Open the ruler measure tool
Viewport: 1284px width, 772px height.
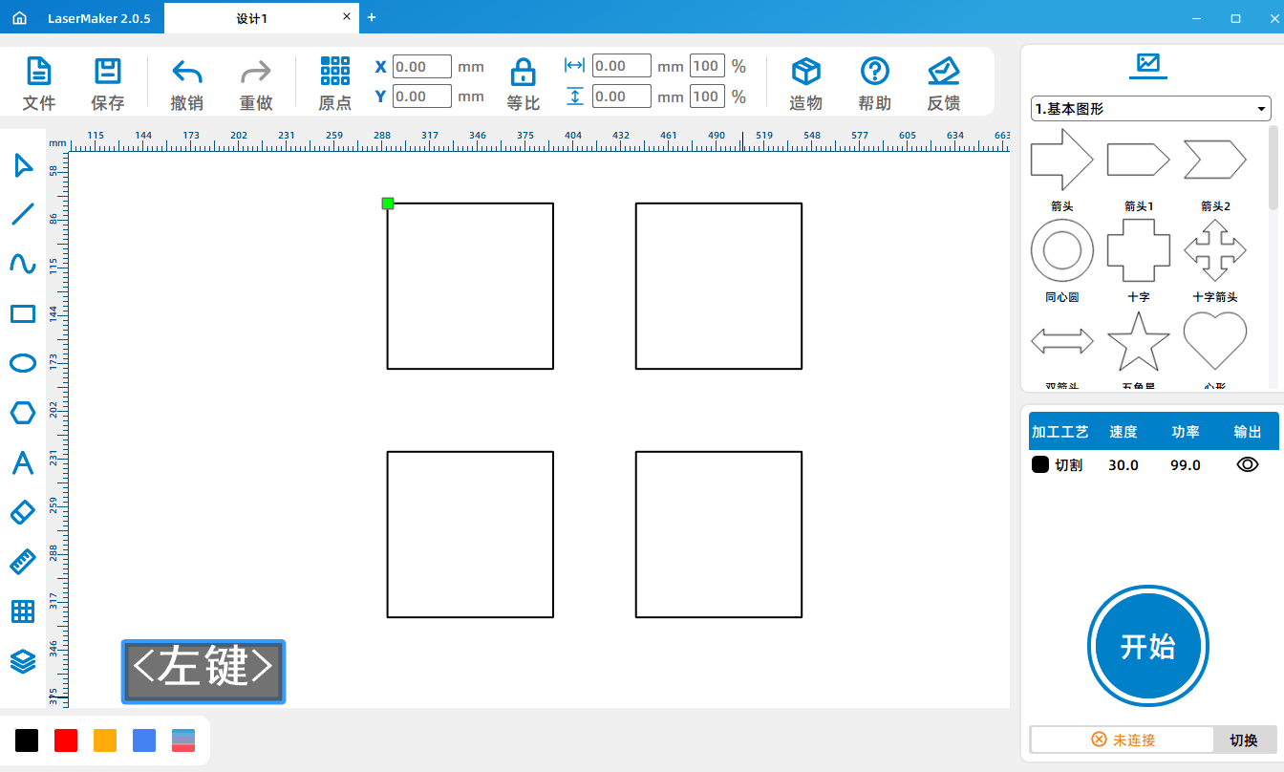(x=23, y=562)
